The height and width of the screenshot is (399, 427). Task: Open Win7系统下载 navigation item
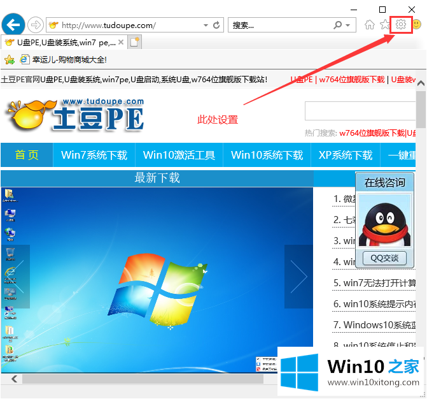click(94, 155)
